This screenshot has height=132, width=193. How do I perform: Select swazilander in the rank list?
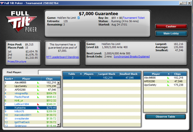coord(31,119)
